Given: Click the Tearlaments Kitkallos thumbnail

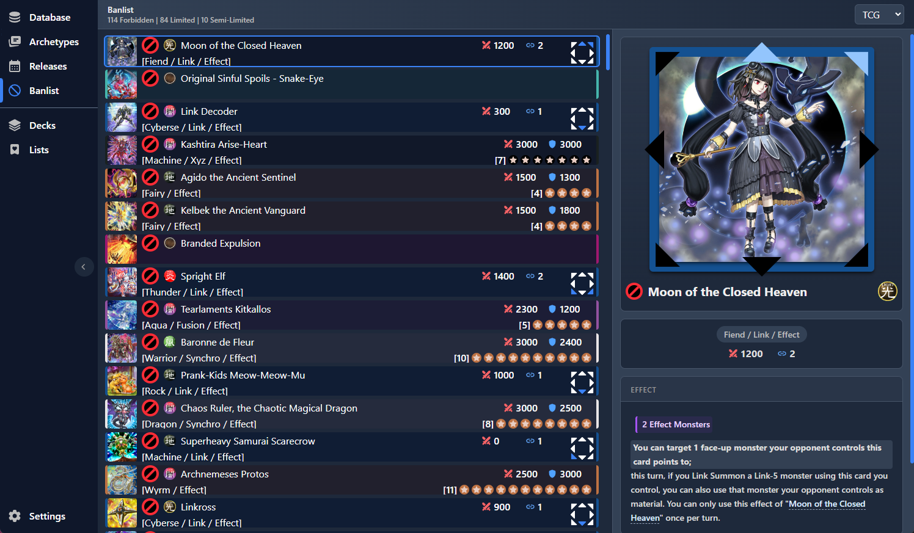Looking at the screenshot, I should click(x=122, y=315).
